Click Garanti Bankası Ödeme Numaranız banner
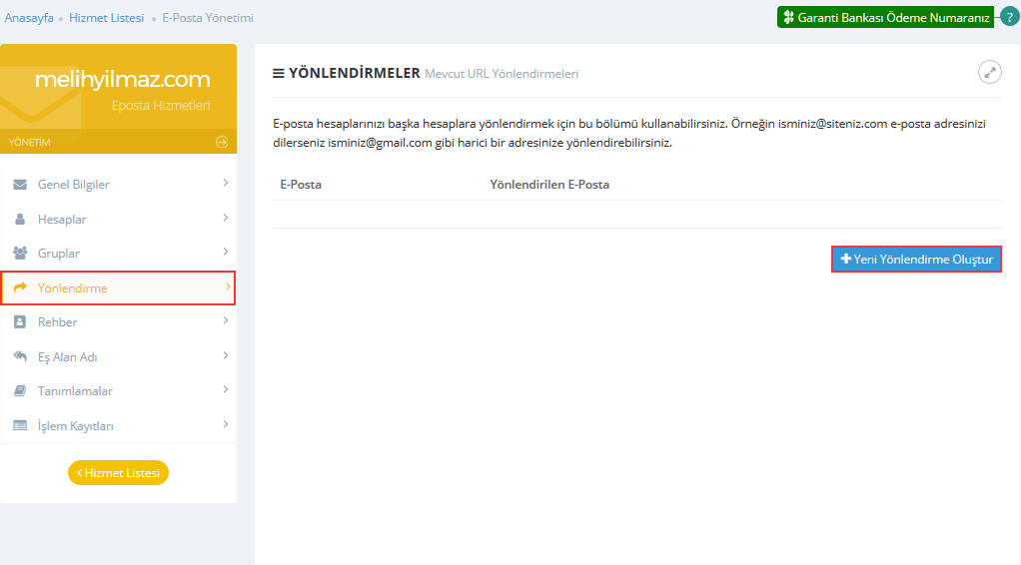 click(885, 17)
